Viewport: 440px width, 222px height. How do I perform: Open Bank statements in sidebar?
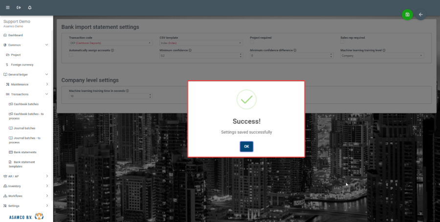pos(25,152)
